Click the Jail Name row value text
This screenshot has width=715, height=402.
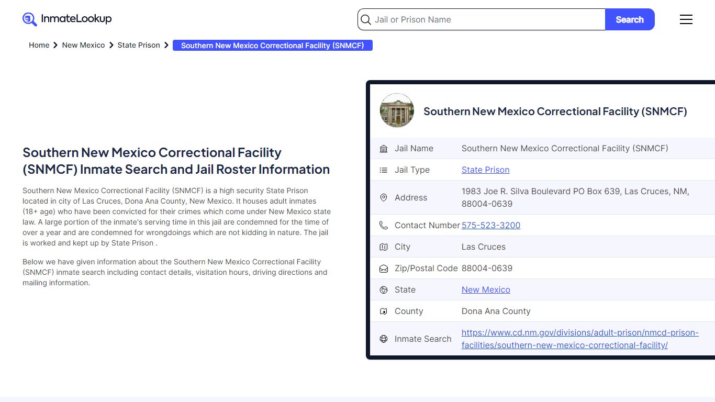click(x=565, y=148)
